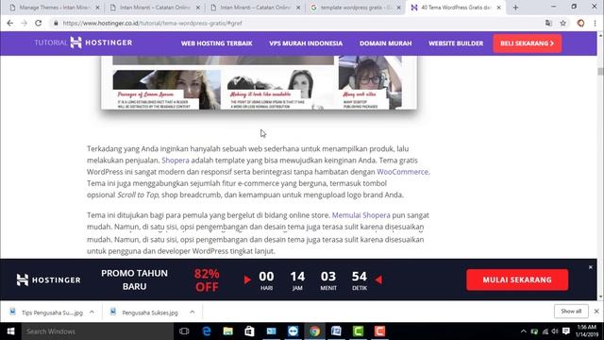Screen dimensions: 604x340
Task: Dismiss the promo banner with the X
Action: point(591,267)
